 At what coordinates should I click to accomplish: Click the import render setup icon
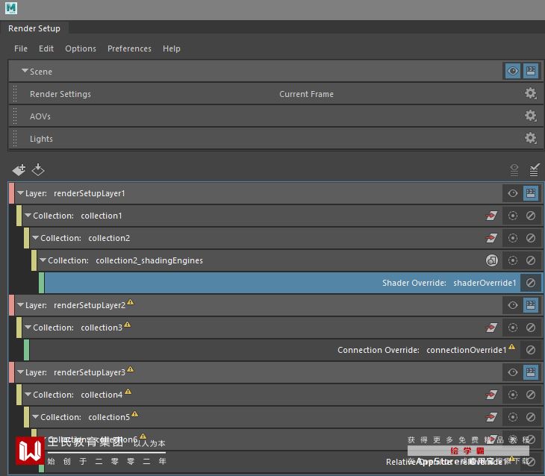pyautogui.click(x=38, y=169)
